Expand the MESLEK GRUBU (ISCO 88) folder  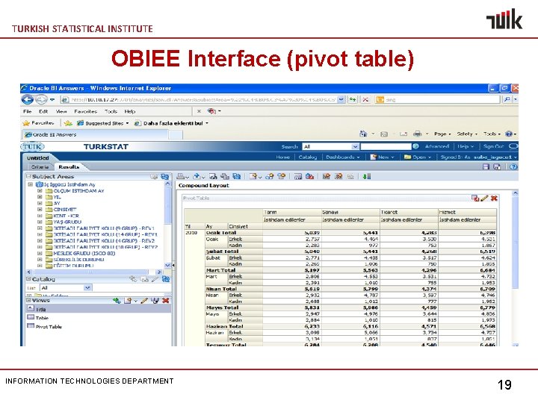[x=40, y=253]
